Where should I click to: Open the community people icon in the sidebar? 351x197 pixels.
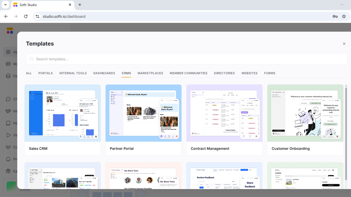8,147
